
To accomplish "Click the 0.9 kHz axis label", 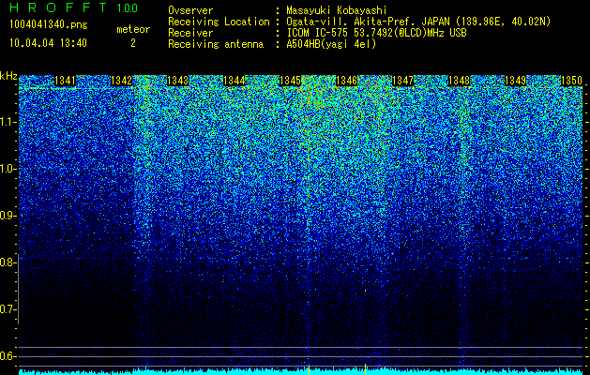I will click(x=8, y=216).
